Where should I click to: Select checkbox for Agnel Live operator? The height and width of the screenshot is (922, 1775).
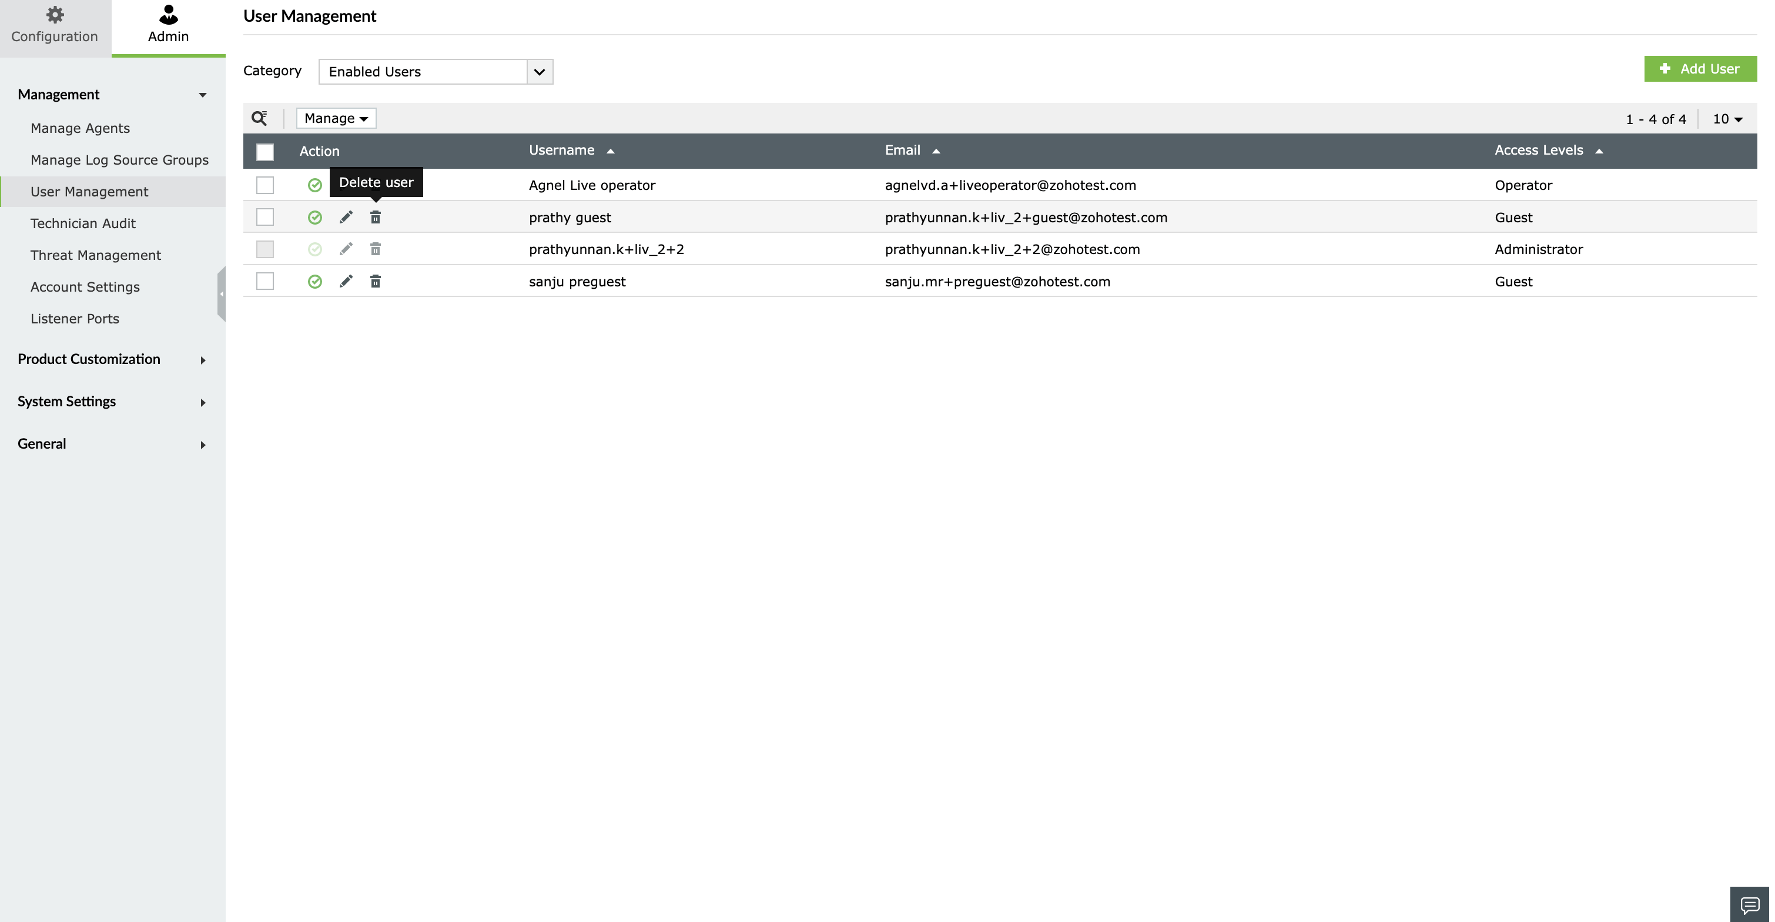pyautogui.click(x=264, y=185)
